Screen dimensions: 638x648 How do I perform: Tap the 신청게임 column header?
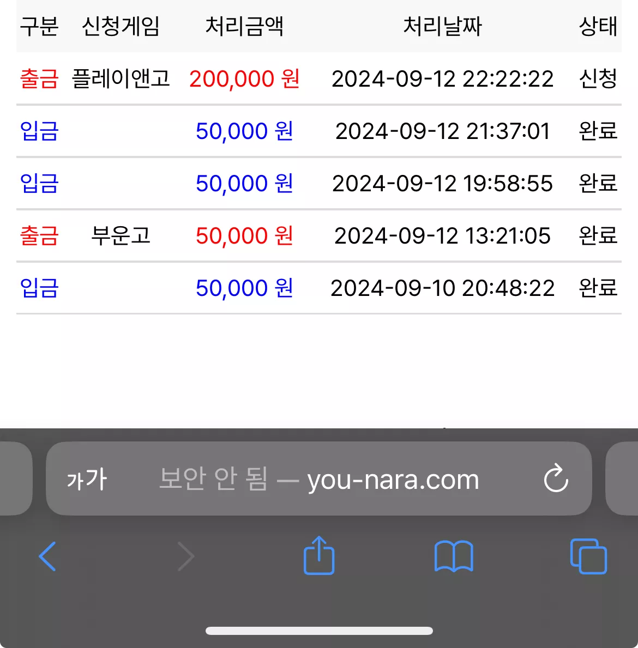(x=121, y=27)
